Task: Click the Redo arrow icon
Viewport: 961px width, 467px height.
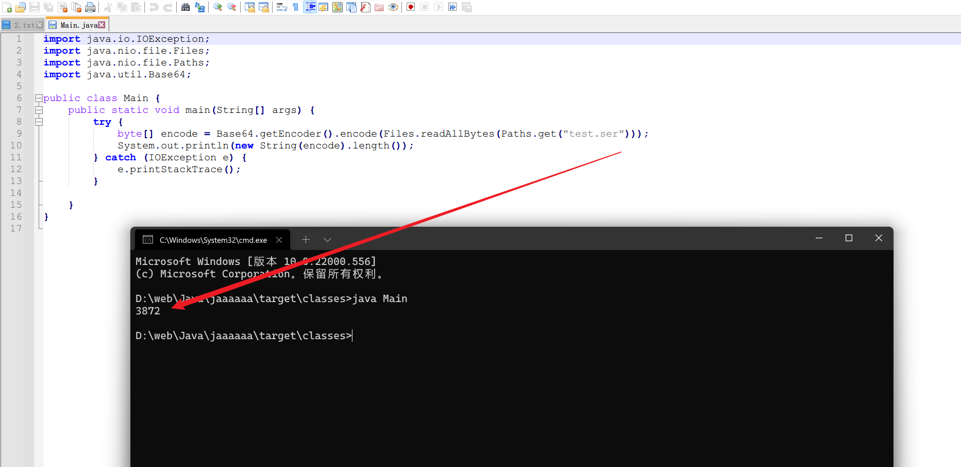Action: (168, 7)
